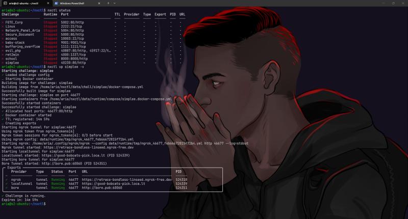The width and height of the screenshot is (408, 219).
Task: Open http://bore.pub:60860 URL in Exports table
Action: (x=101, y=187)
